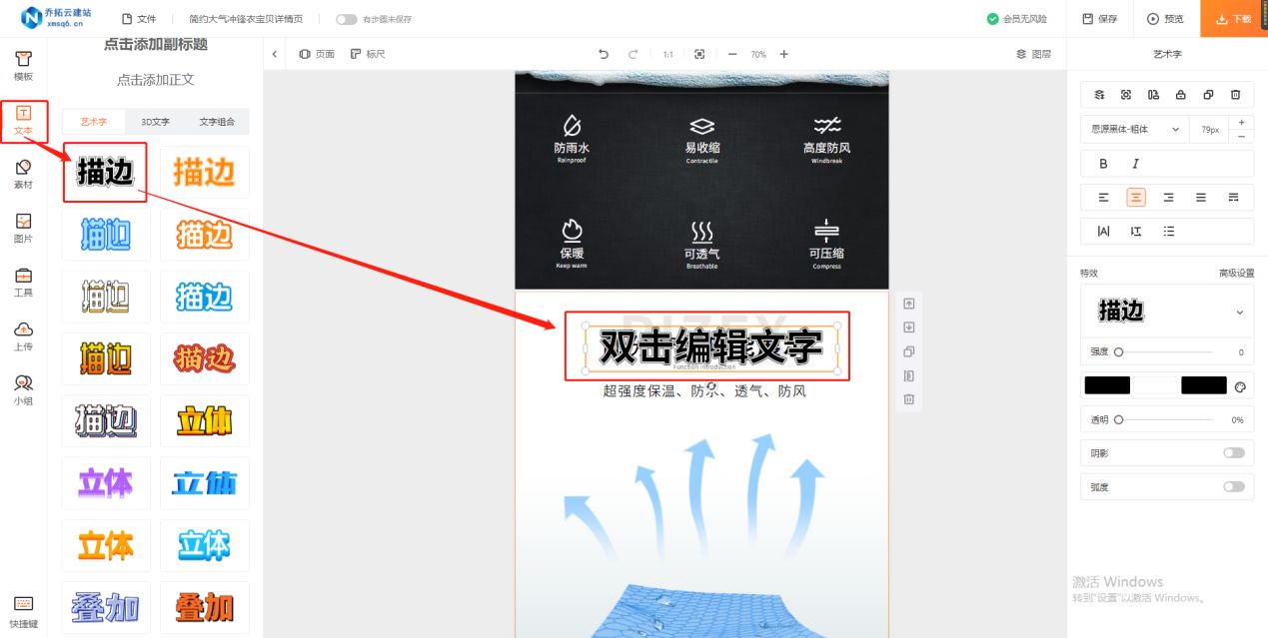Open the 模板 panel
Viewport: 1268px width, 638px height.
tap(24, 62)
